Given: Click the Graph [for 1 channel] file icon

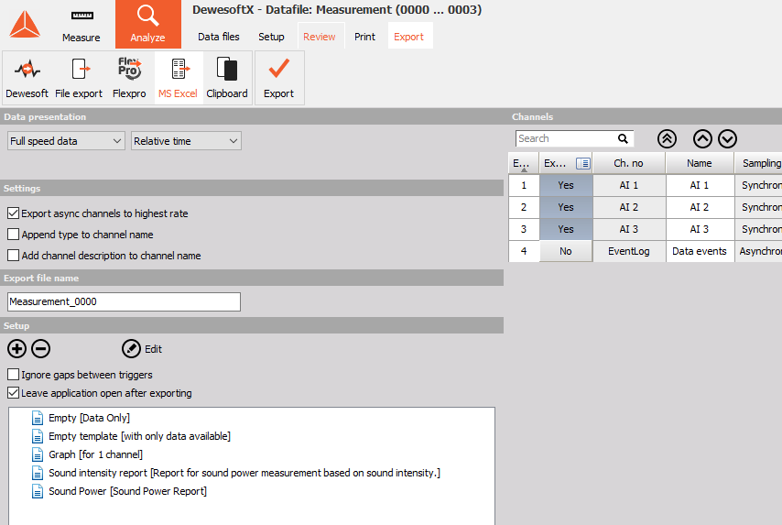Looking at the screenshot, I should [38, 454].
